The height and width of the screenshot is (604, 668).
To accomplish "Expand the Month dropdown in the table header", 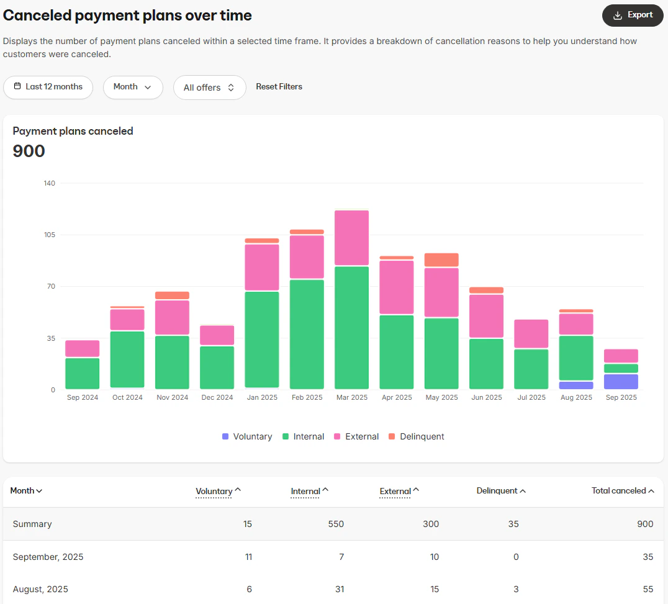I will (26, 490).
